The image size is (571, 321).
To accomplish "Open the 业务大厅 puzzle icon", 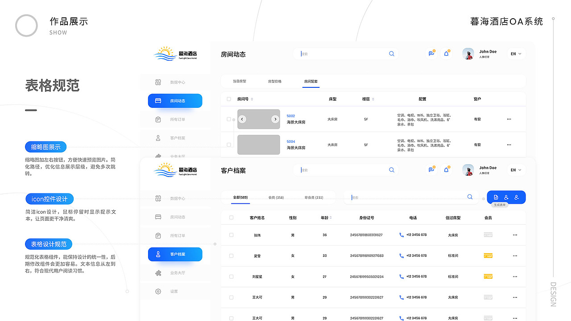I will point(158,272).
